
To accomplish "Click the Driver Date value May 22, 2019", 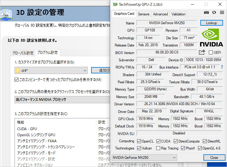I will pyautogui.click(x=152, y=111).
